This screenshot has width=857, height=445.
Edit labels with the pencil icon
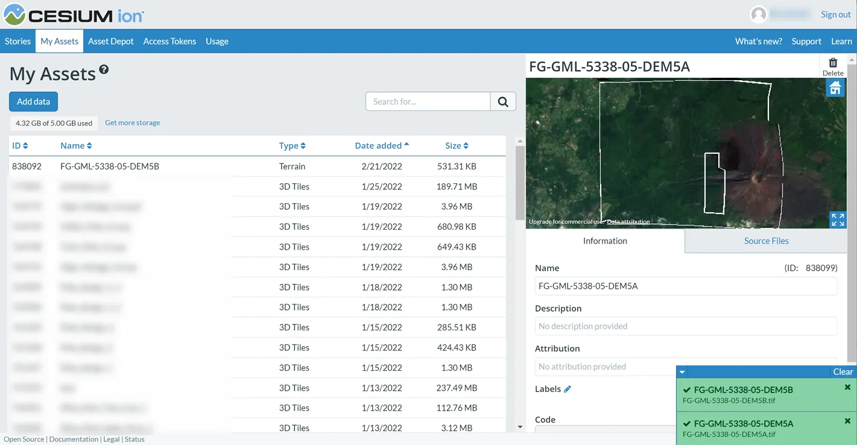coord(567,390)
